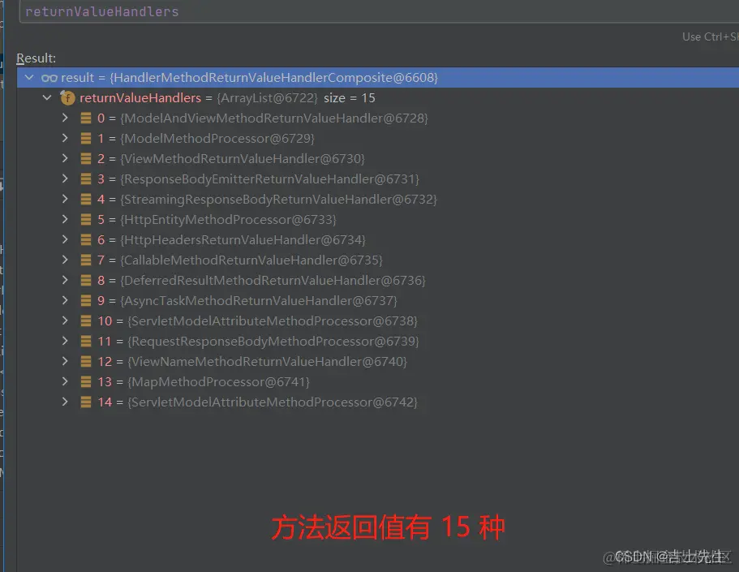
Task: Click the list element icon of index 1
Action: 86,138
